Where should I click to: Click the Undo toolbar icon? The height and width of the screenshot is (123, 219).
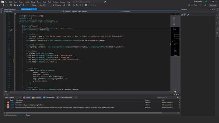pos(23,5)
